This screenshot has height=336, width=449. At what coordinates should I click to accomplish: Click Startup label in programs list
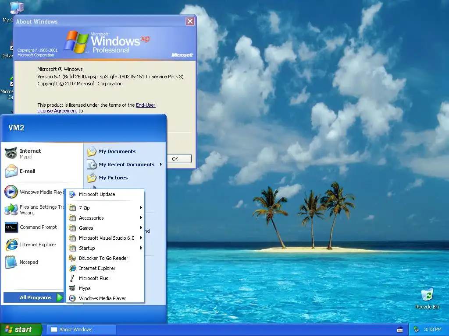pyautogui.click(x=87, y=248)
